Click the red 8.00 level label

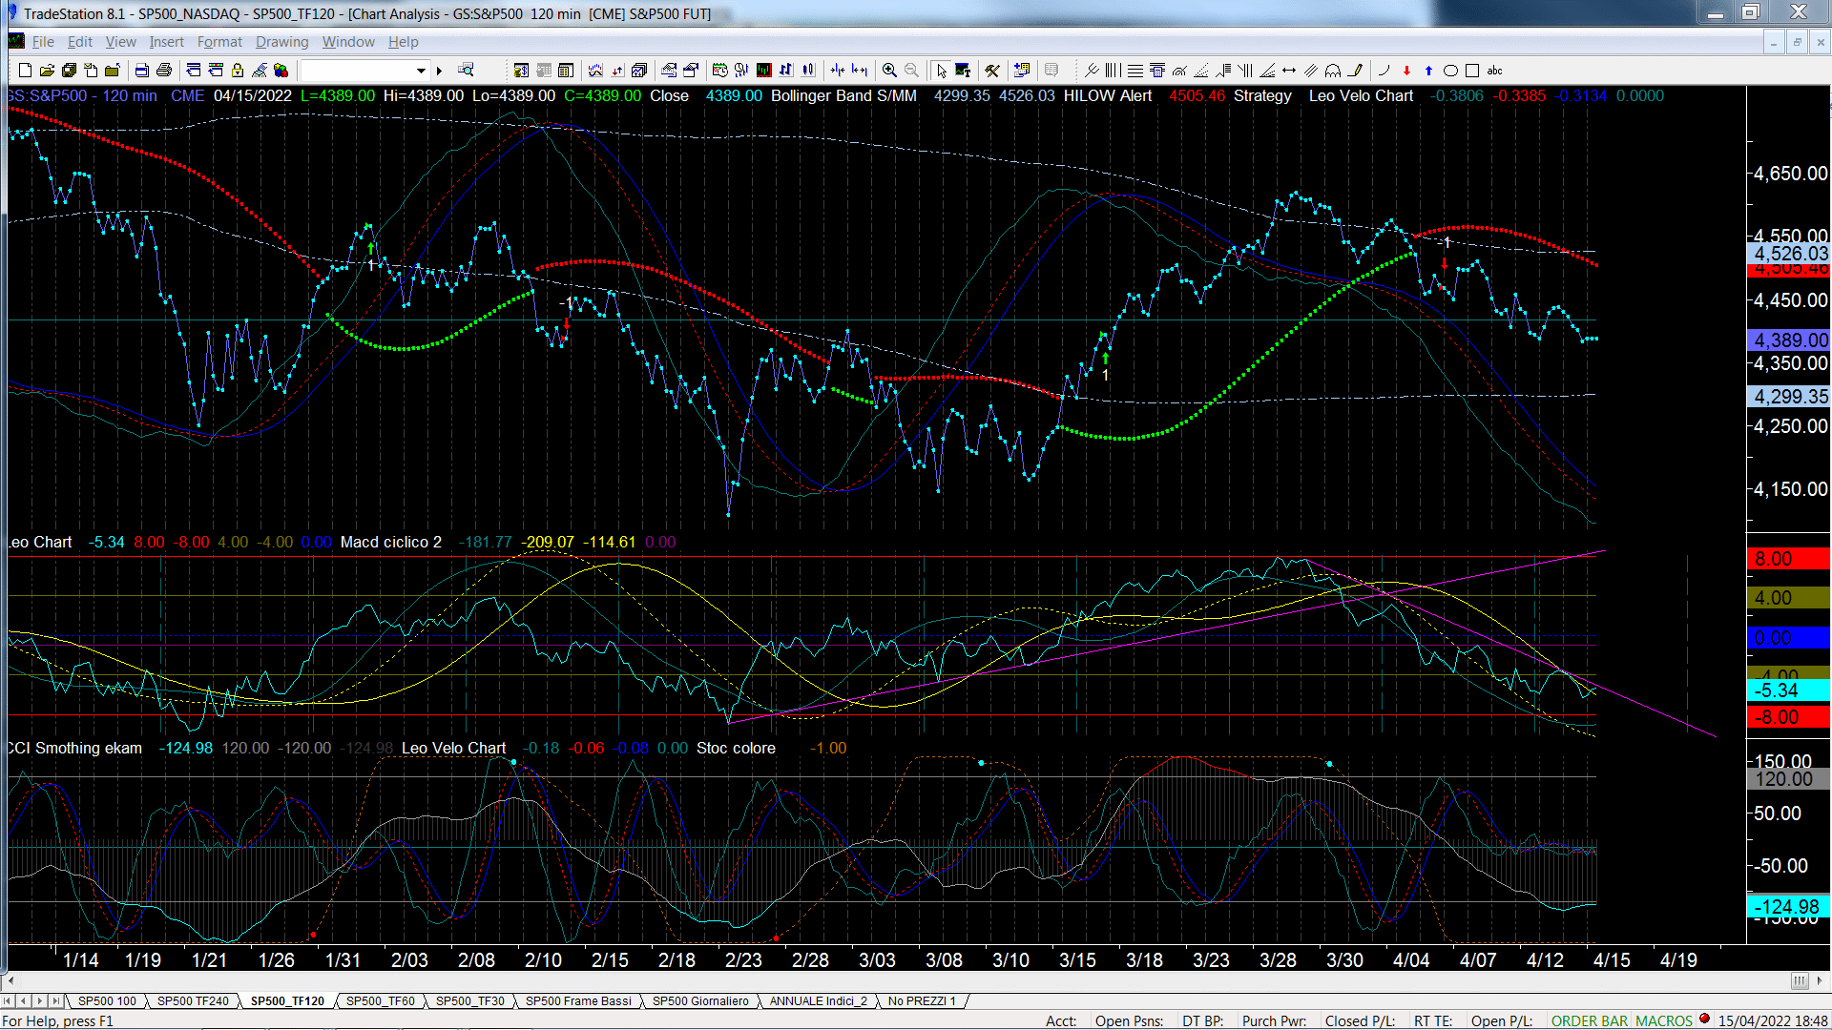click(1788, 559)
